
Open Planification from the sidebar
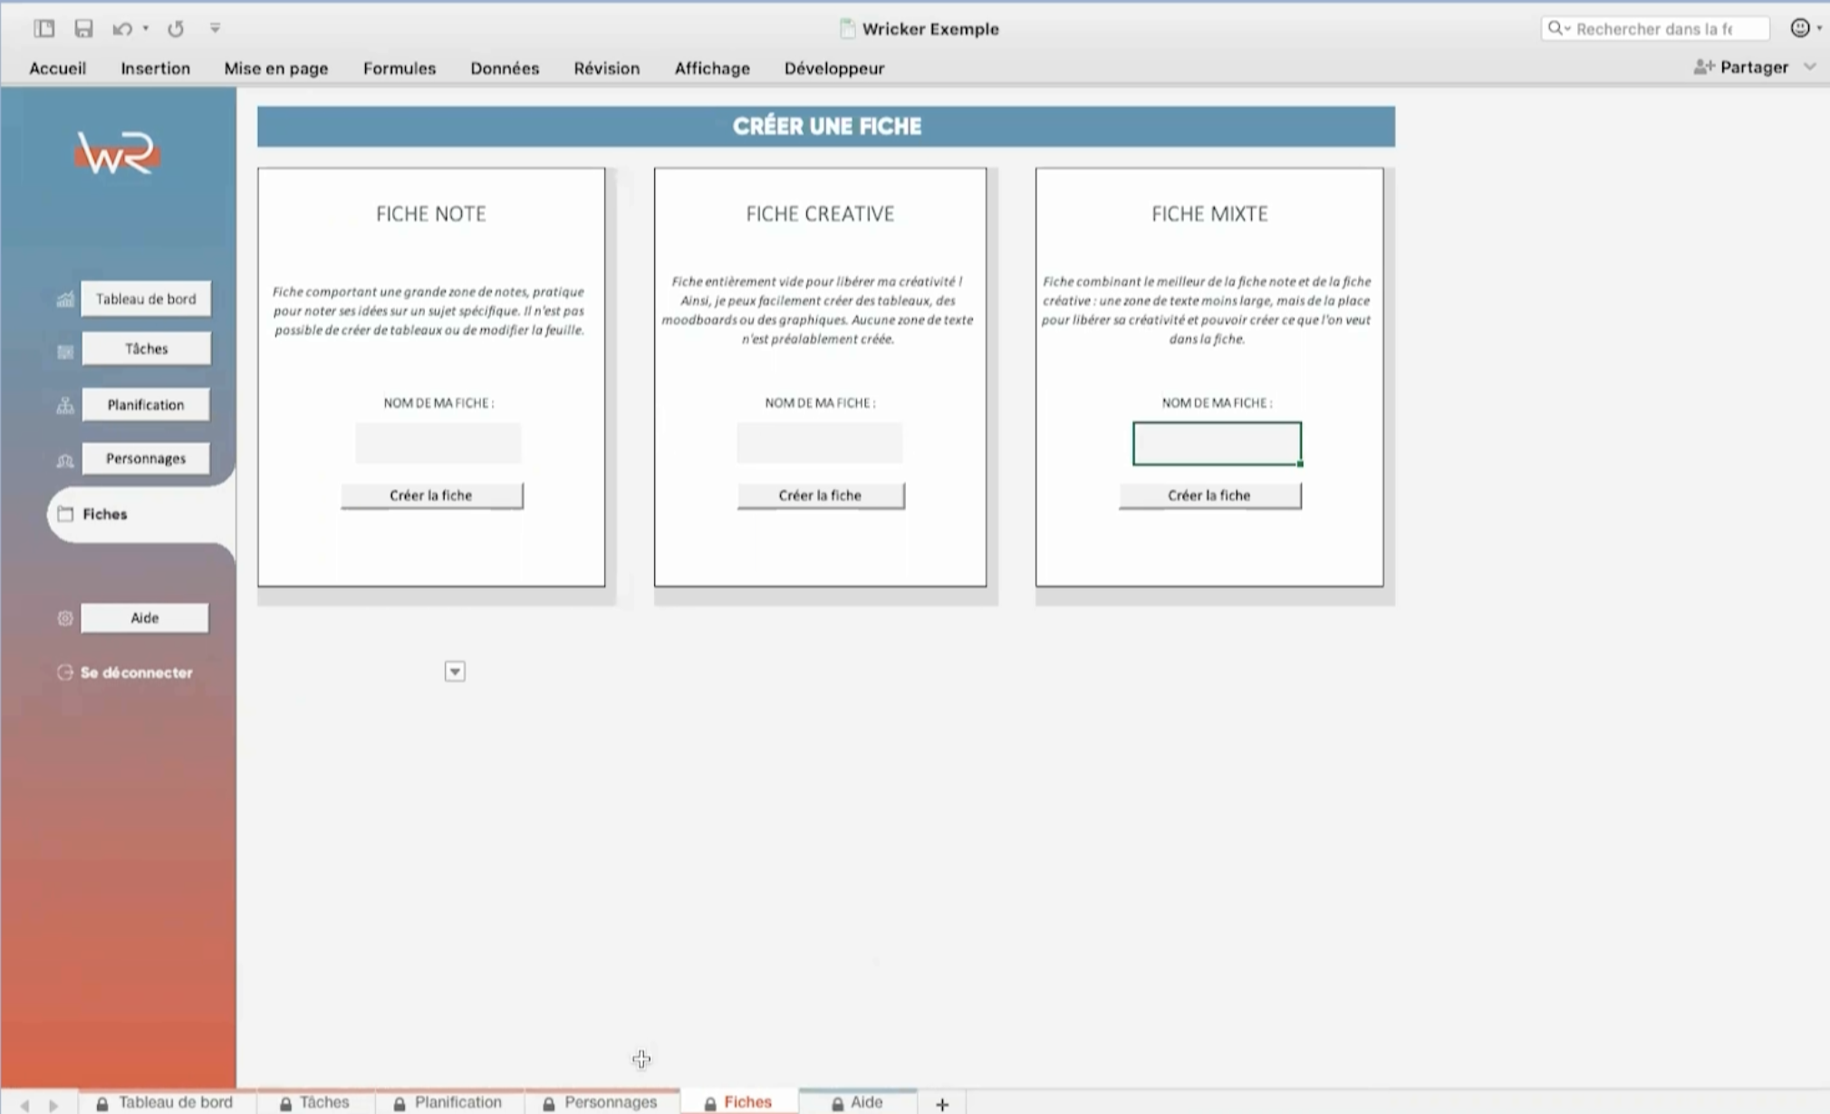(145, 405)
